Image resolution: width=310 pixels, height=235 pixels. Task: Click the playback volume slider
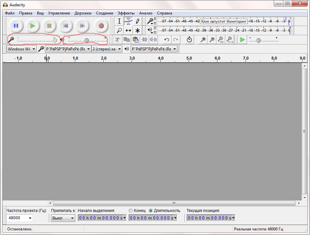[86, 40]
